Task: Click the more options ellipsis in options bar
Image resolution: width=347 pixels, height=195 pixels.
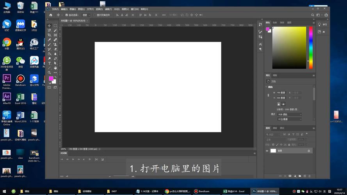Action: coord(164,15)
